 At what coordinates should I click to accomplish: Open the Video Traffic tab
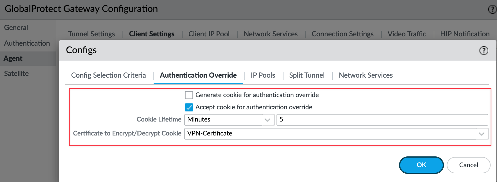click(407, 34)
